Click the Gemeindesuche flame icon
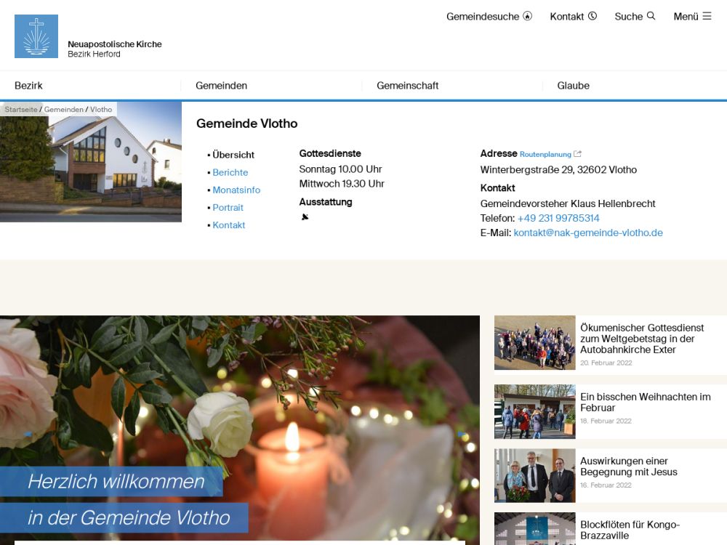This screenshot has height=545, width=727. [528, 16]
